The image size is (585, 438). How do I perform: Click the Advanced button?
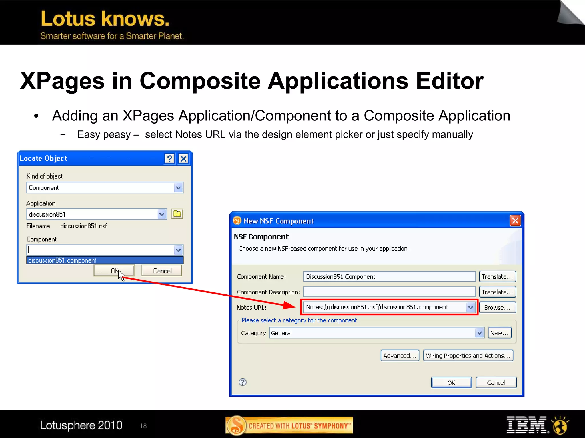[x=400, y=356]
